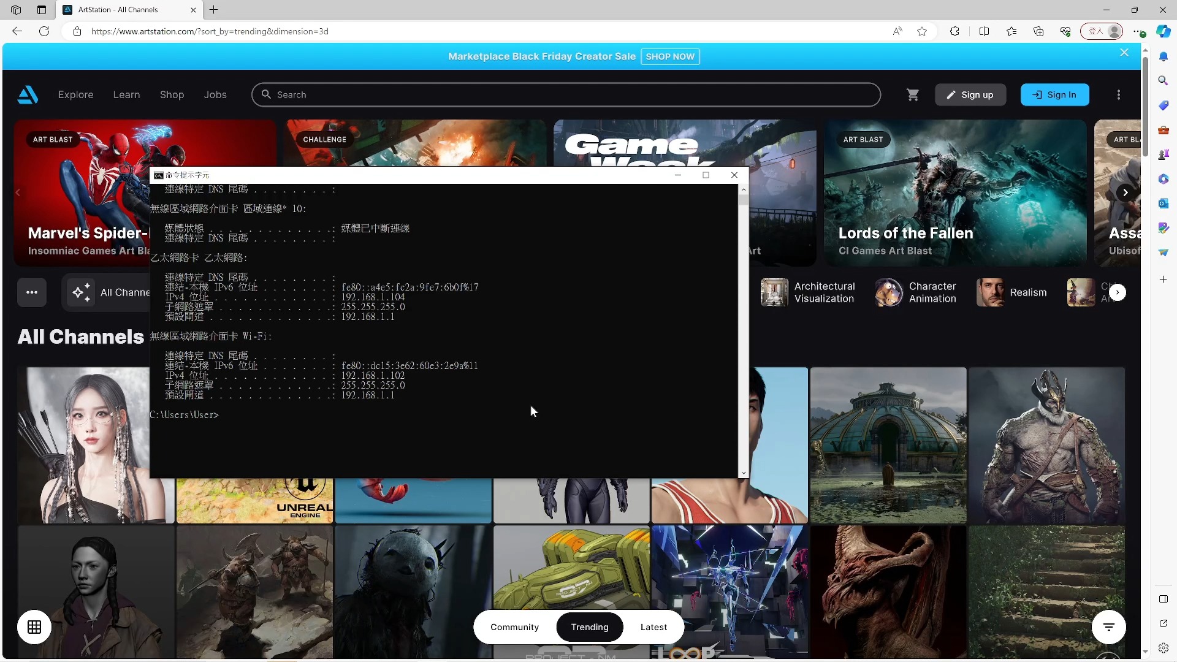Click the Sign In button

click(x=1054, y=95)
